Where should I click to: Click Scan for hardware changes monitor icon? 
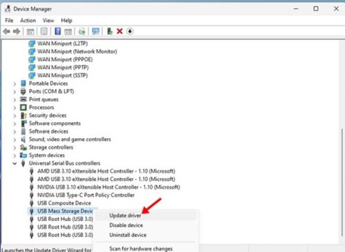pos(95,31)
